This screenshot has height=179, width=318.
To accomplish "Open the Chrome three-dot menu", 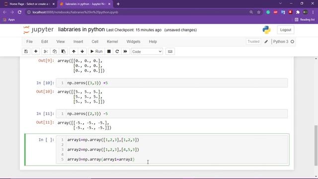I will (x=313, y=12).
